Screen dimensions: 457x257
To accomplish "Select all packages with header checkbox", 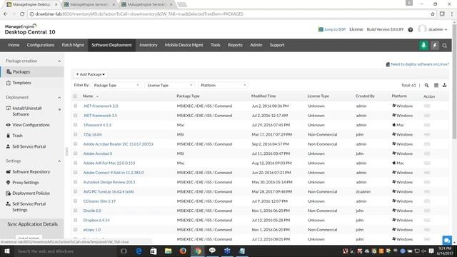I will click(75, 96).
